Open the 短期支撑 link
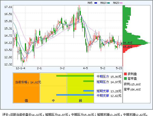 pyautogui.click(x=103, y=91)
